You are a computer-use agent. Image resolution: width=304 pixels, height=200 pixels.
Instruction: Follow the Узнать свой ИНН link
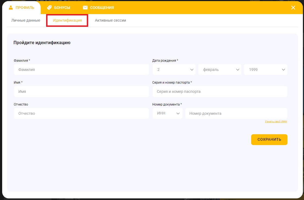(x=276, y=122)
